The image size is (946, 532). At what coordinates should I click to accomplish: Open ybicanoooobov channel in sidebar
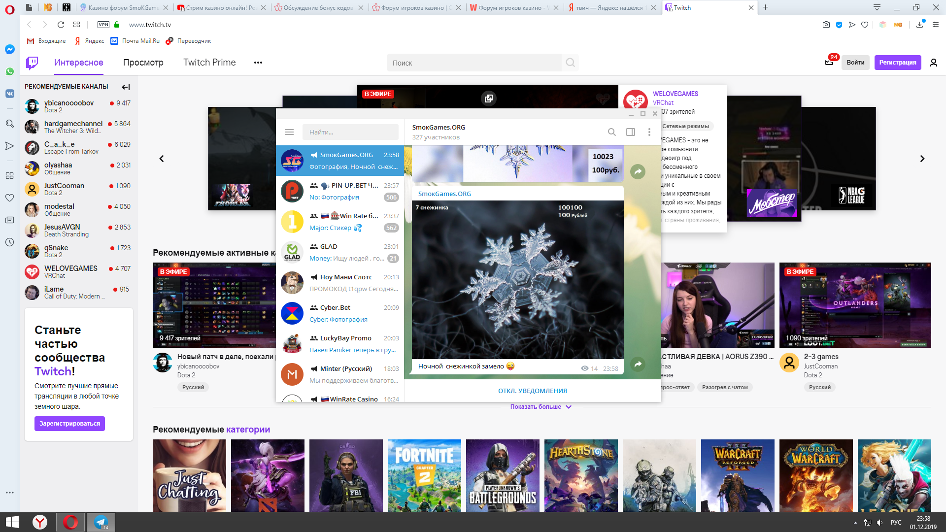[78, 106]
